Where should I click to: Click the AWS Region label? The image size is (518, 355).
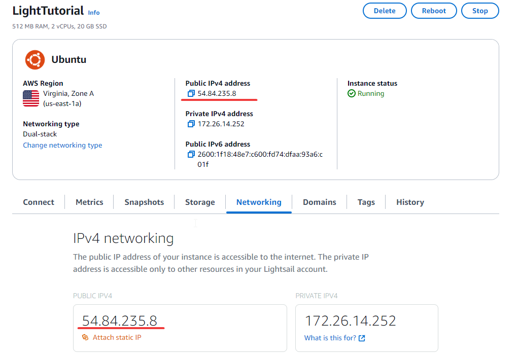click(43, 83)
